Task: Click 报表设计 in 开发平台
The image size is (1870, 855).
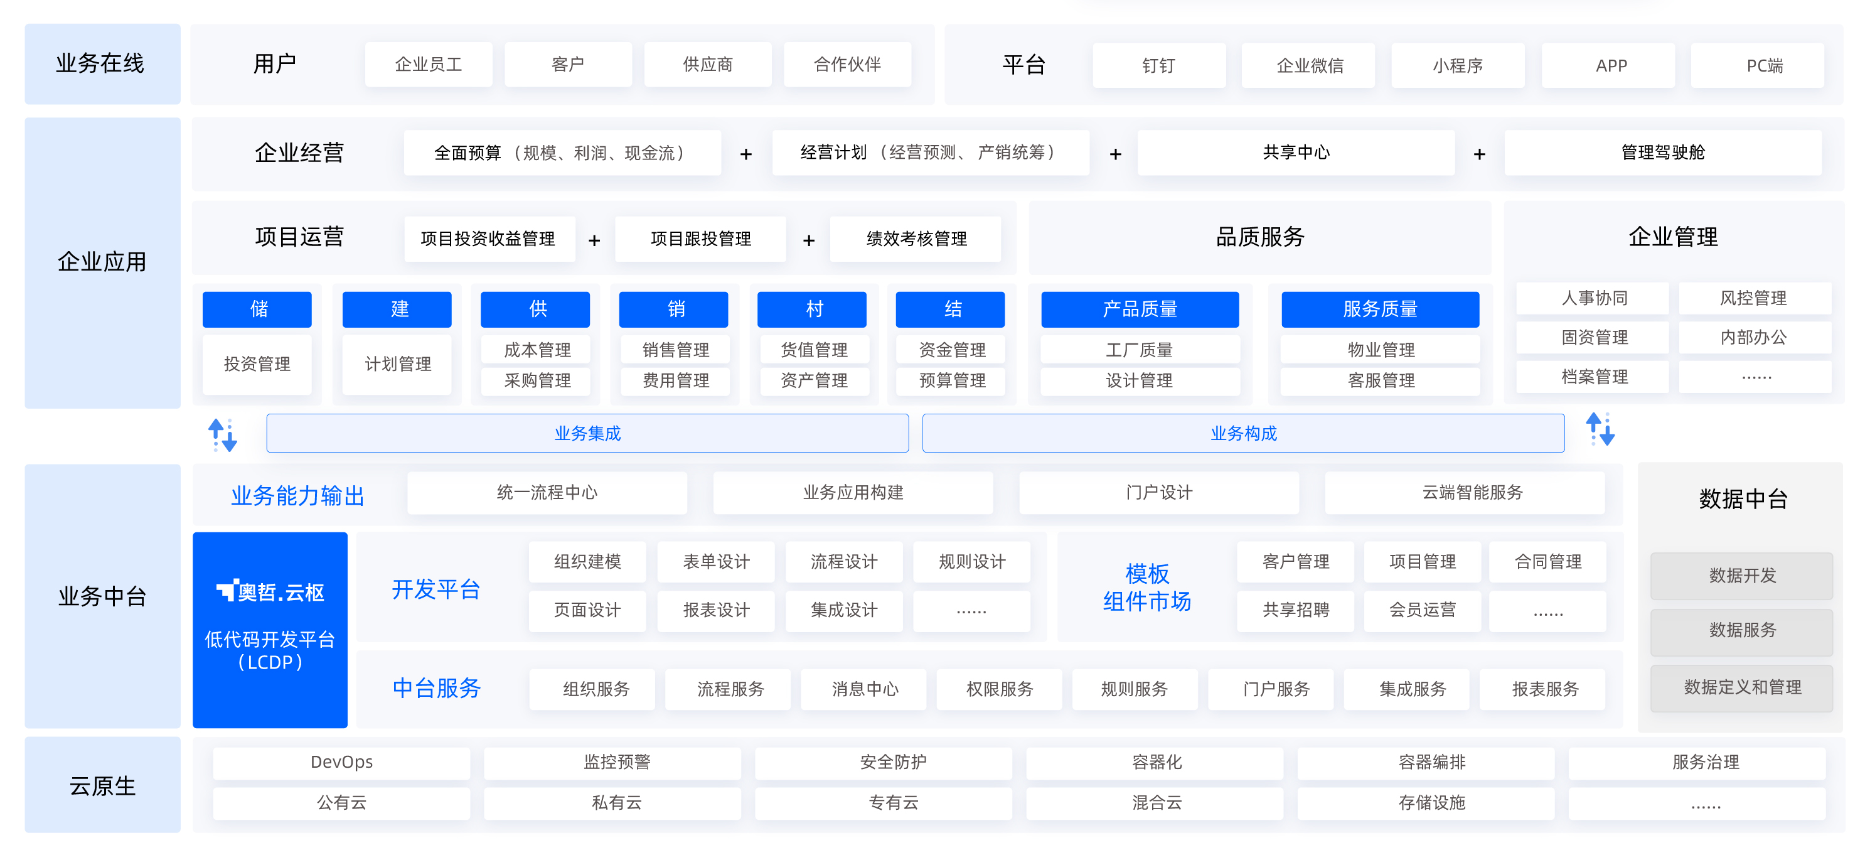Action: (716, 610)
